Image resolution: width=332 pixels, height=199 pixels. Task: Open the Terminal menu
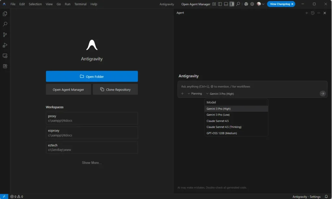point(80,4)
